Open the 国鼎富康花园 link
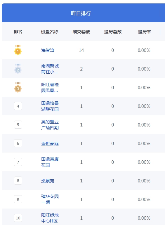165x225 pixels. click(x=50, y=162)
